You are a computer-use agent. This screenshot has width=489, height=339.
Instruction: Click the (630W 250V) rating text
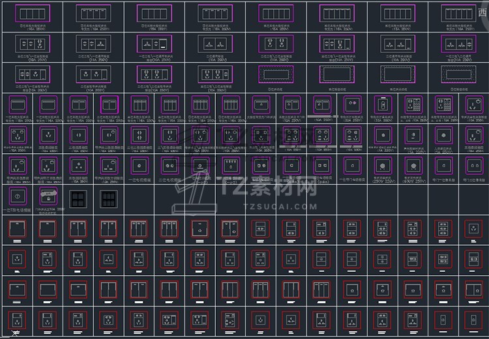pyautogui.click(x=413, y=181)
